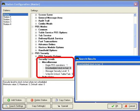Select Write-On Unlock Table/Tab setting

(x=59, y=74)
